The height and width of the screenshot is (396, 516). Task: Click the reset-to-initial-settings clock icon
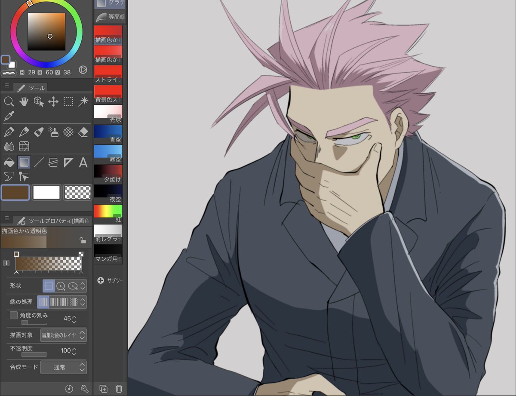[69, 389]
